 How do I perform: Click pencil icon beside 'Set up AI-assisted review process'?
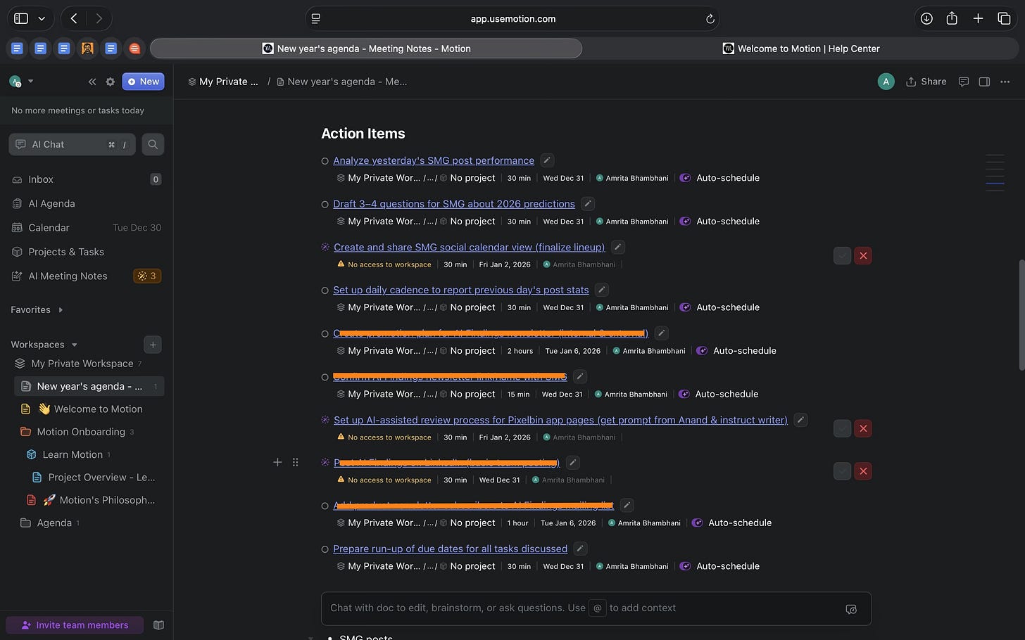[800, 420]
